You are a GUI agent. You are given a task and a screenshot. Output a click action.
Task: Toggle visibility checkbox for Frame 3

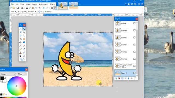coord(134,52)
